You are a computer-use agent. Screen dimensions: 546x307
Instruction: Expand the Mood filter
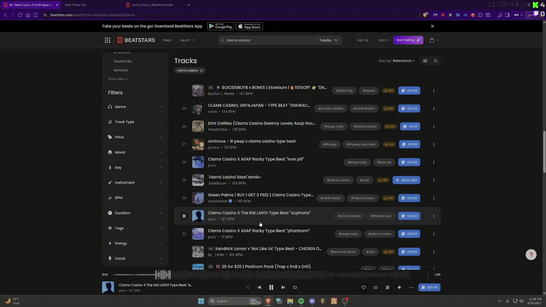[135, 152]
